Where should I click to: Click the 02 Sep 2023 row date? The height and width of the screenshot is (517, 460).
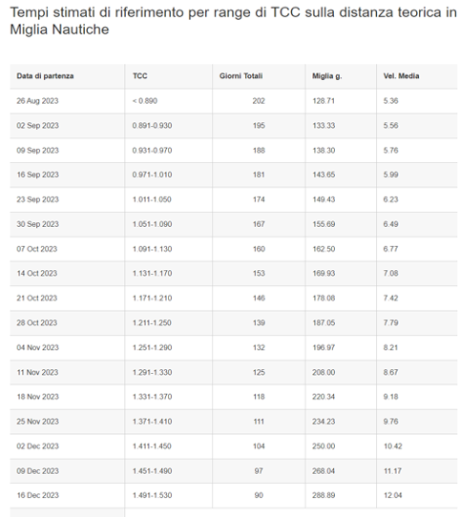tap(37, 126)
